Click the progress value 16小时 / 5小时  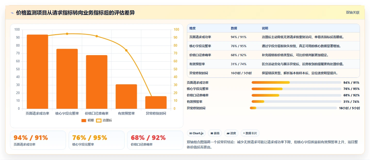click(x=349, y=108)
